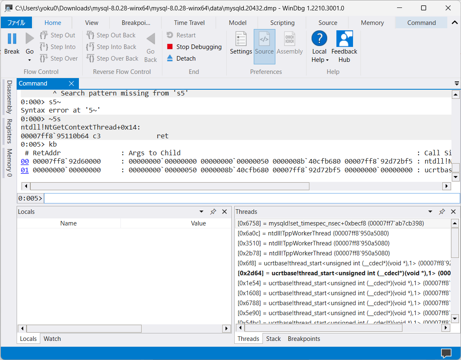Open the Memory 0 side panel

[10, 162]
